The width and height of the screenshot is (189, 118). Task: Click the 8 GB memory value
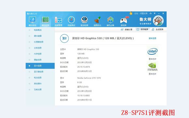tap(80, 82)
